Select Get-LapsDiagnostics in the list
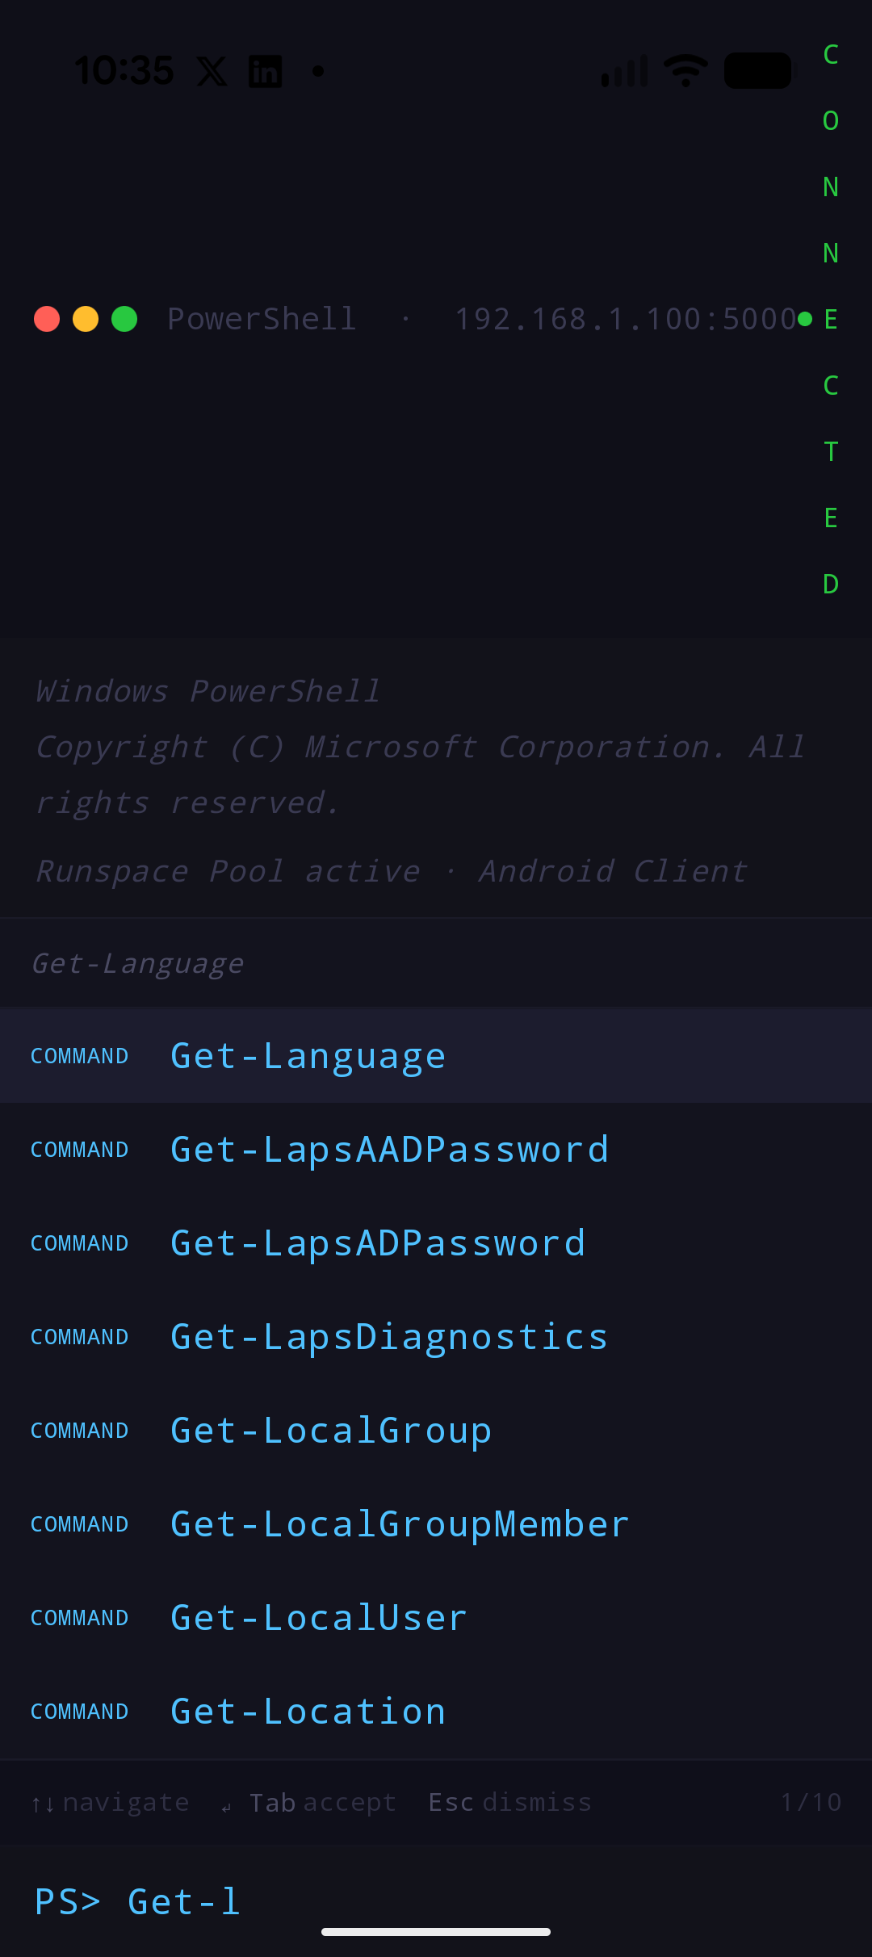872x1957 pixels. pos(389,1337)
